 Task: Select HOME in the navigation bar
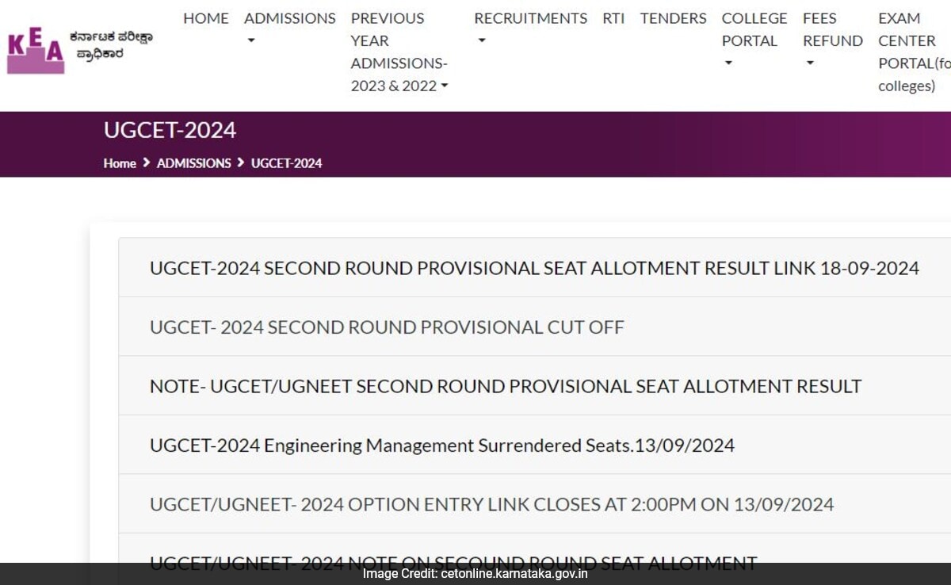coord(205,18)
